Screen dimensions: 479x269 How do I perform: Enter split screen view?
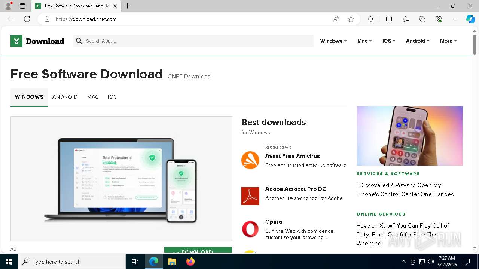click(x=389, y=19)
